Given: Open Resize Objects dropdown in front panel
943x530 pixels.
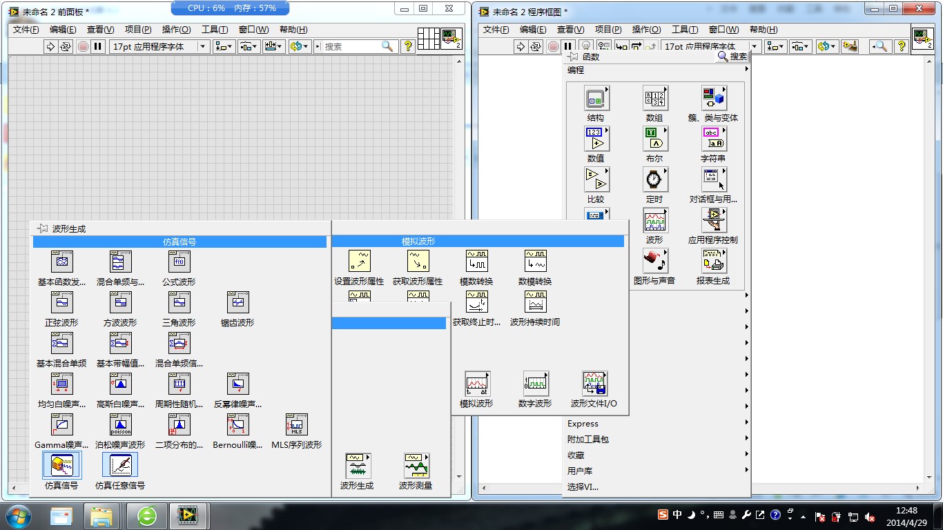Looking at the screenshot, I should [273, 46].
